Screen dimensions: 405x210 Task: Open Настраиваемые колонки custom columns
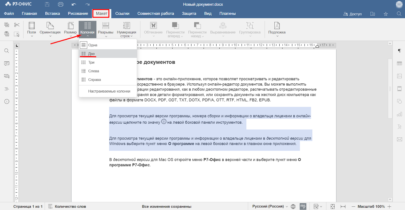(x=108, y=91)
